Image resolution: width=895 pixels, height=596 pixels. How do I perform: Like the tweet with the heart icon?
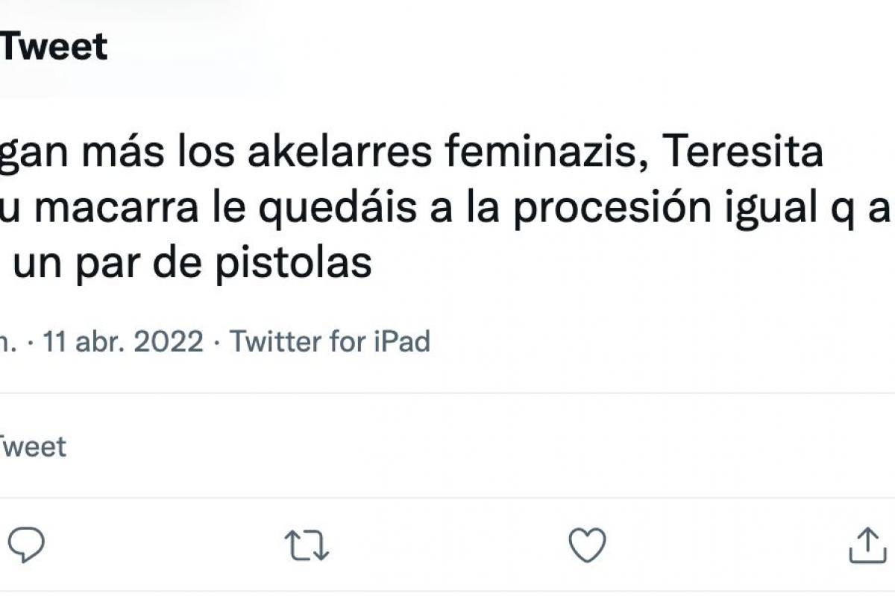coord(586,545)
